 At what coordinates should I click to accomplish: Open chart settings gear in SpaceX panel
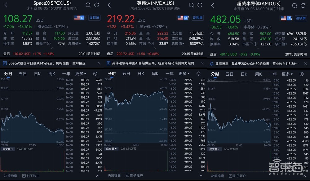(95, 74)
